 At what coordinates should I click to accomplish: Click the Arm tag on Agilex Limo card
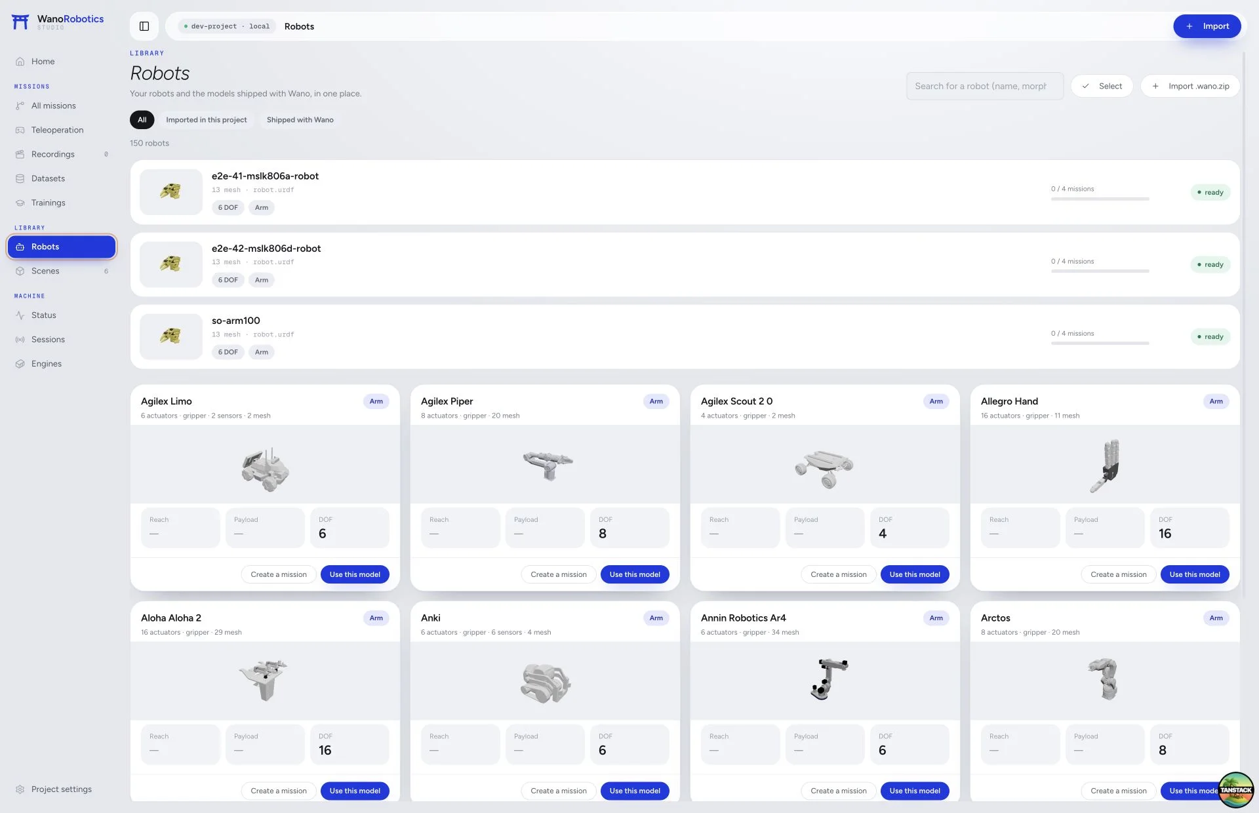pyautogui.click(x=376, y=401)
